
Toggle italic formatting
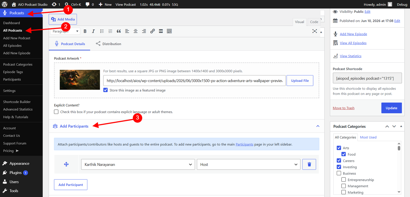pos(93,31)
